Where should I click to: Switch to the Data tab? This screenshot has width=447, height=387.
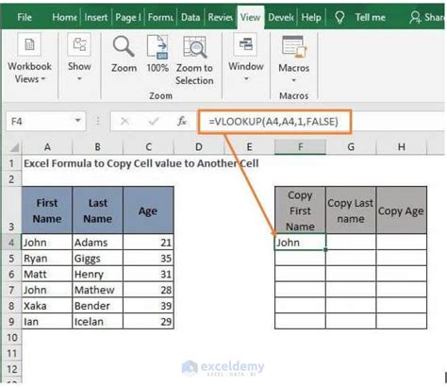[x=190, y=17]
